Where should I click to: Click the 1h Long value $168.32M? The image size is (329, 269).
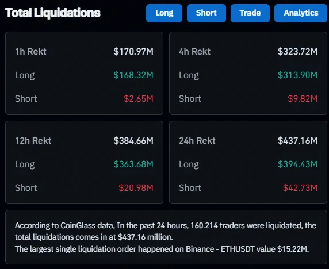tap(133, 75)
